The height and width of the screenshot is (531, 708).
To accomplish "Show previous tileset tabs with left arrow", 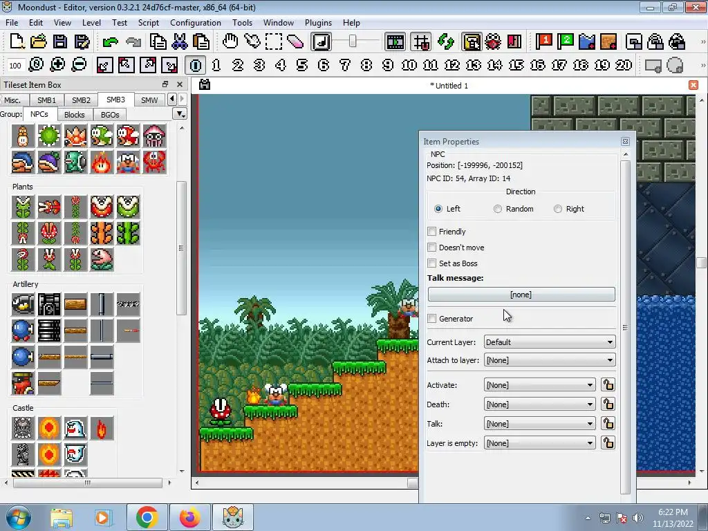I will coord(172,99).
